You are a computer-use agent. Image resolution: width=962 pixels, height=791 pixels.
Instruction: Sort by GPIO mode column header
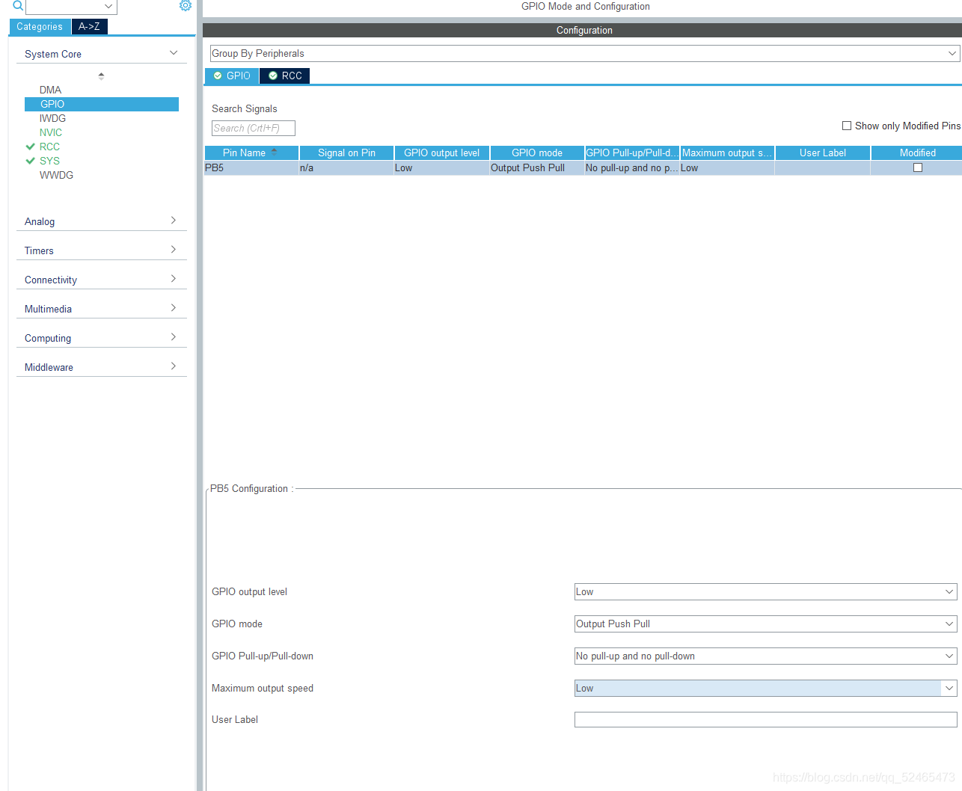[x=537, y=153]
